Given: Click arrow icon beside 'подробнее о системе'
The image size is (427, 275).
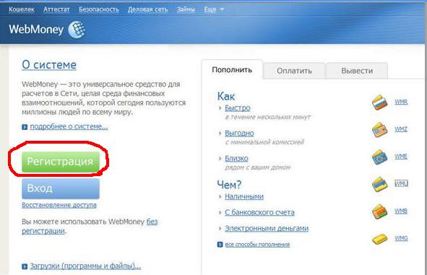Looking at the screenshot, I should click(25, 127).
